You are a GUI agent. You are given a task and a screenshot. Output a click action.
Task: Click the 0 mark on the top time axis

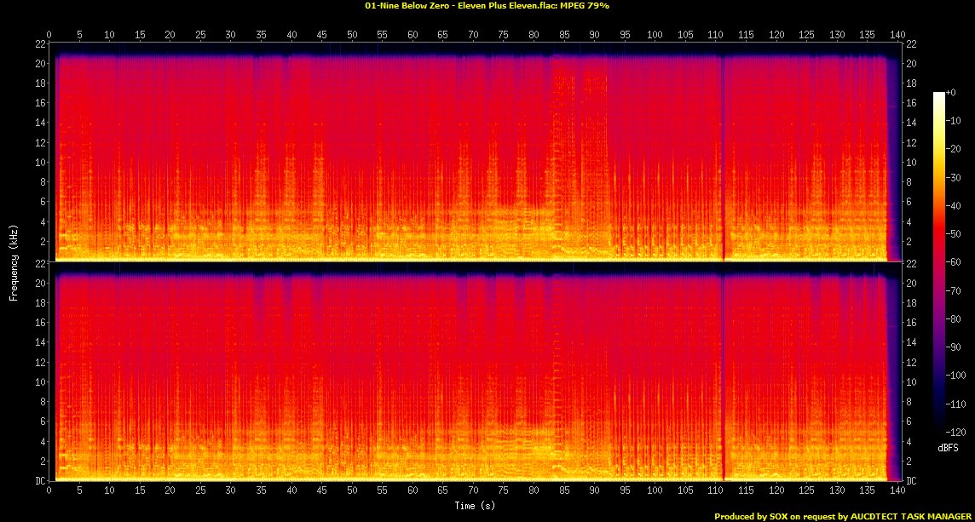(49, 36)
